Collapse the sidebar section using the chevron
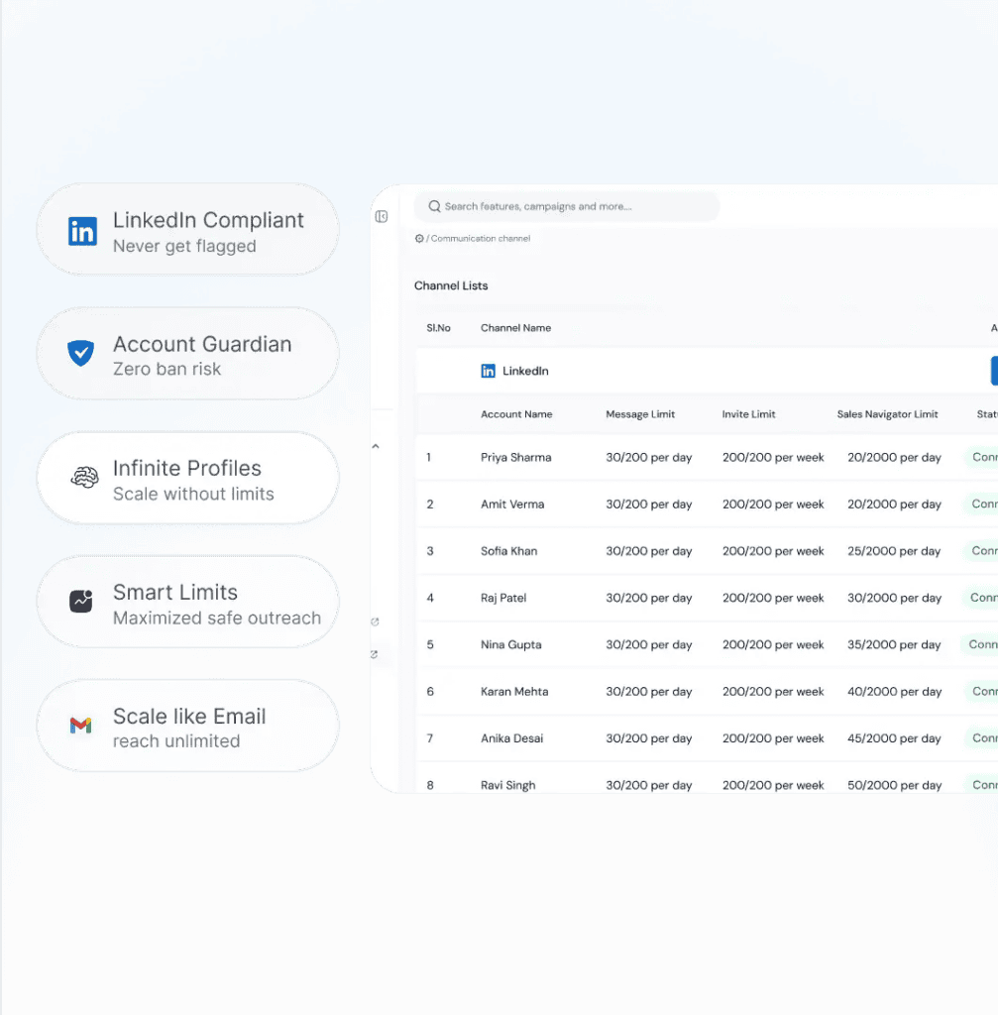998x1015 pixels. pos(376,447)
